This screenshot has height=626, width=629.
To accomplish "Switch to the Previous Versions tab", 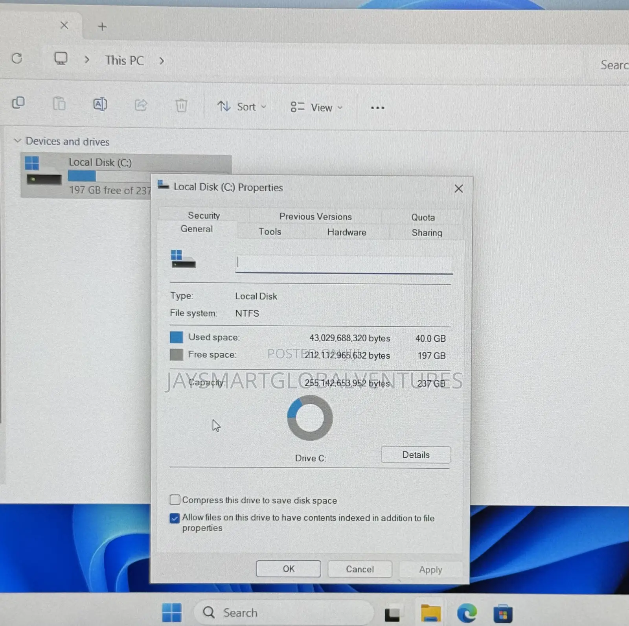I will 315,217.
